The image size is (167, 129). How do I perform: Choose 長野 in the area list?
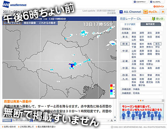click(142, 51)
